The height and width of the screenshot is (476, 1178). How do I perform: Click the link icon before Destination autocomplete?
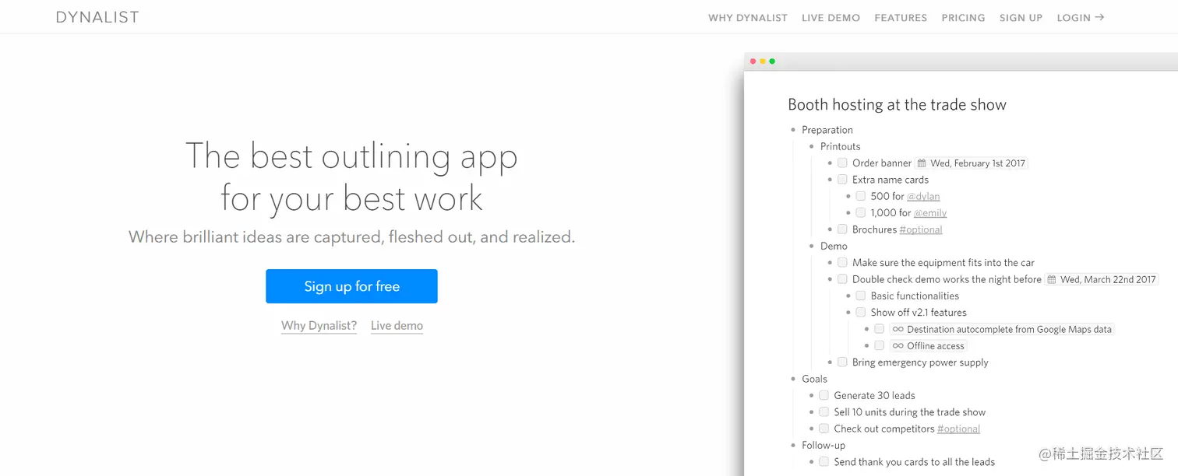click(x=898, y=329)
